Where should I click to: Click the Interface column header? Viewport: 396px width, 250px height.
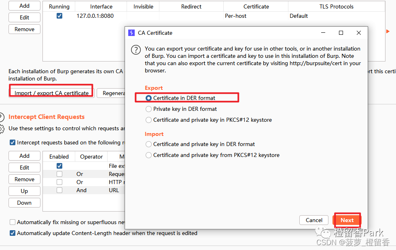pos(101,6)
